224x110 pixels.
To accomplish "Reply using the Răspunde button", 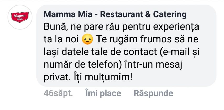I will [153, 93].
